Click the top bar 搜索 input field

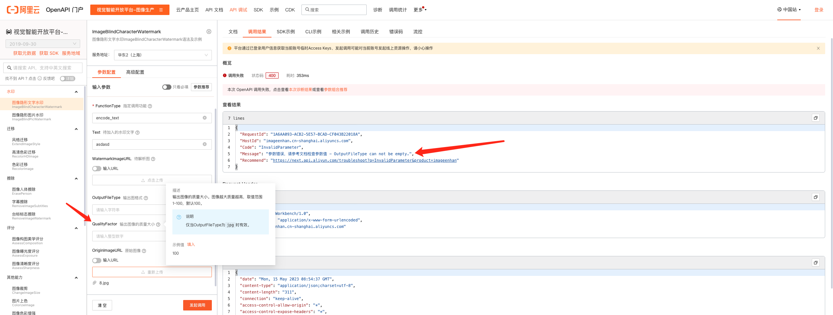[x=334, y=10]
